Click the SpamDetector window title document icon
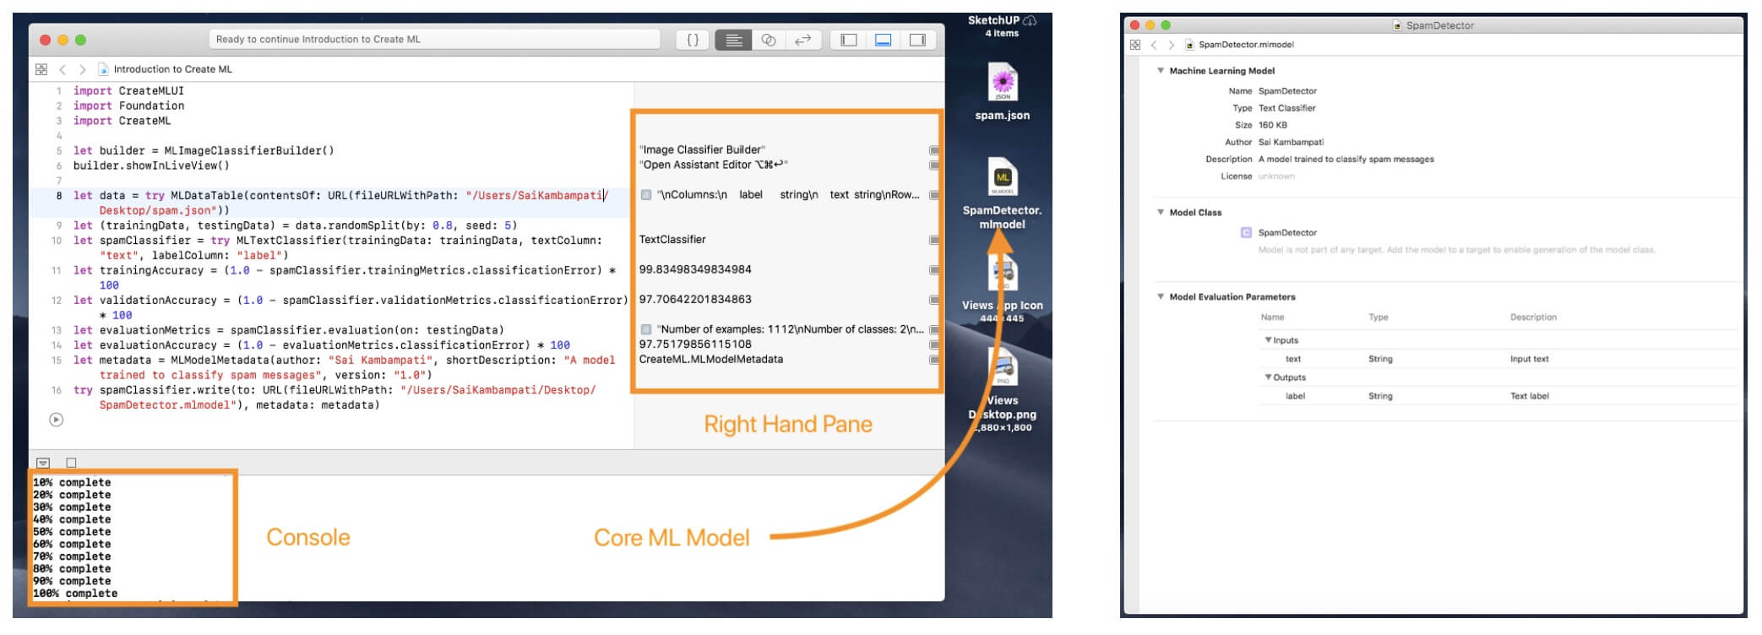The height and width of the screenshot is (635, 1762). pyautogui.click(x=1398, y=26)
